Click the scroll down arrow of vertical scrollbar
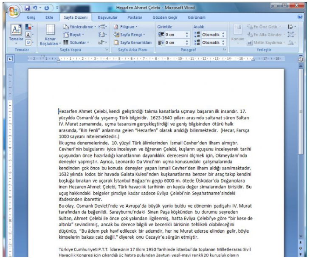Screen dimensions: 310x259 pos(301,236)
